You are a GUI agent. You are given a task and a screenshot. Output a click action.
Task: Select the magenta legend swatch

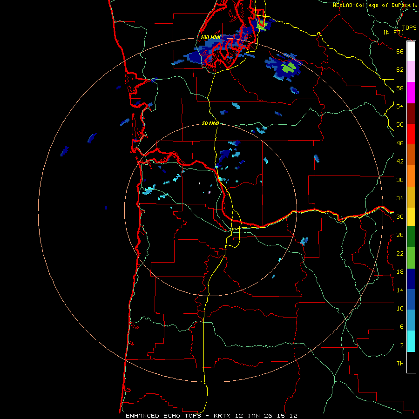(x=411, y=93)
